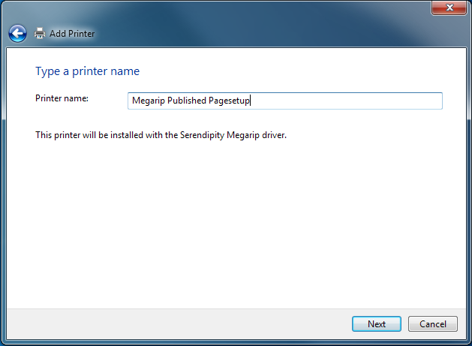
Task: Click the blue back arrow button
Action: 17,34
